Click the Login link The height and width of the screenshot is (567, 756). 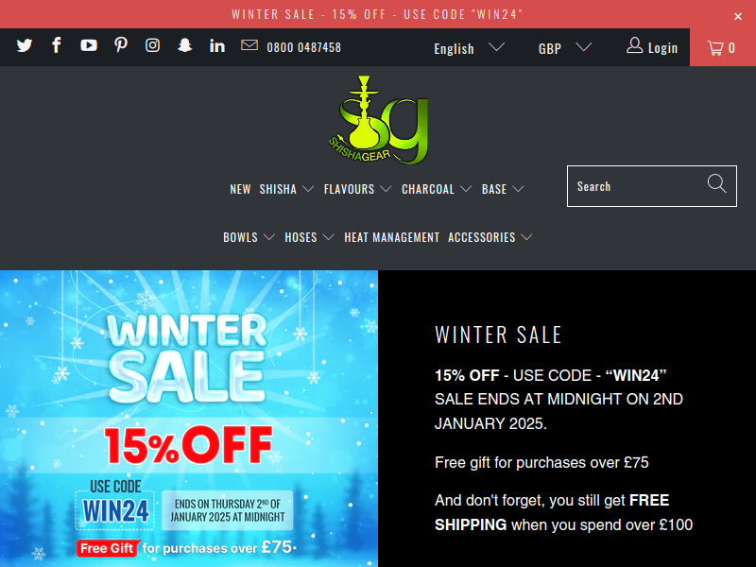(652, 47)
